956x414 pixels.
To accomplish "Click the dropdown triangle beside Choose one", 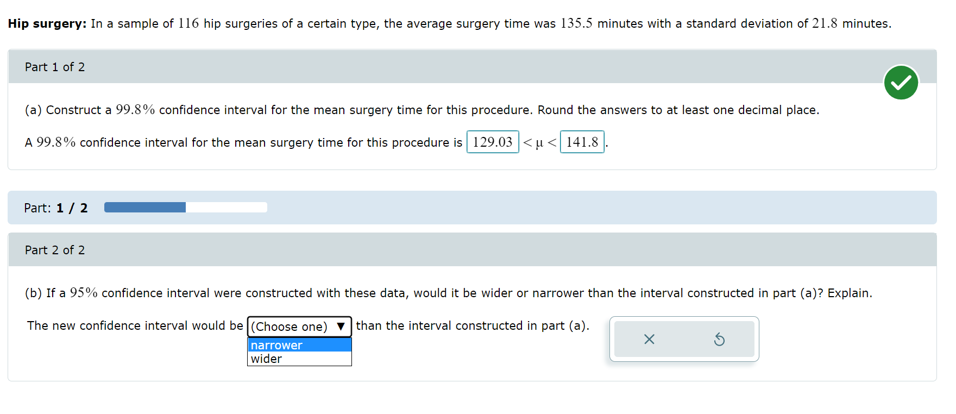I will click(341, 327).
